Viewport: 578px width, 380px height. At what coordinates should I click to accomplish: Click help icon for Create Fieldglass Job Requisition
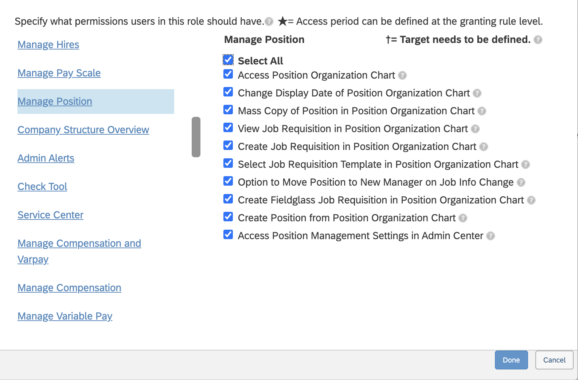tap(531, 200)
